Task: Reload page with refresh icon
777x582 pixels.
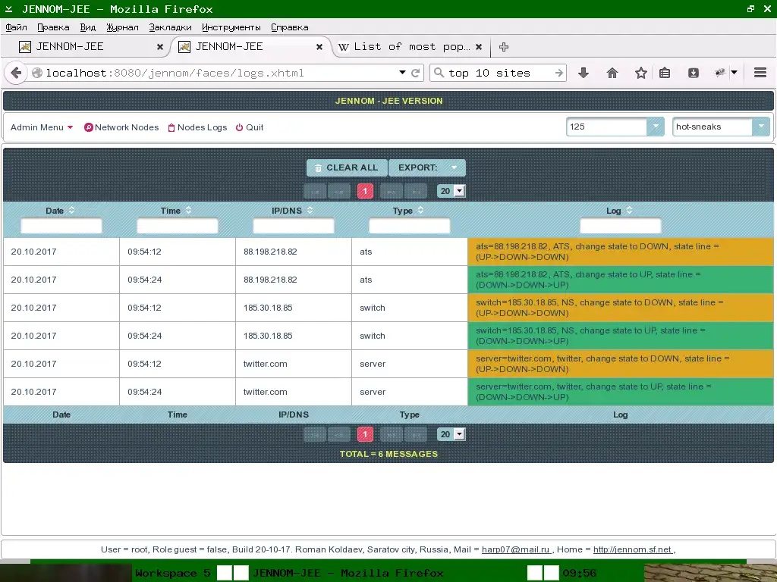Action: click(x=415, y=74)
